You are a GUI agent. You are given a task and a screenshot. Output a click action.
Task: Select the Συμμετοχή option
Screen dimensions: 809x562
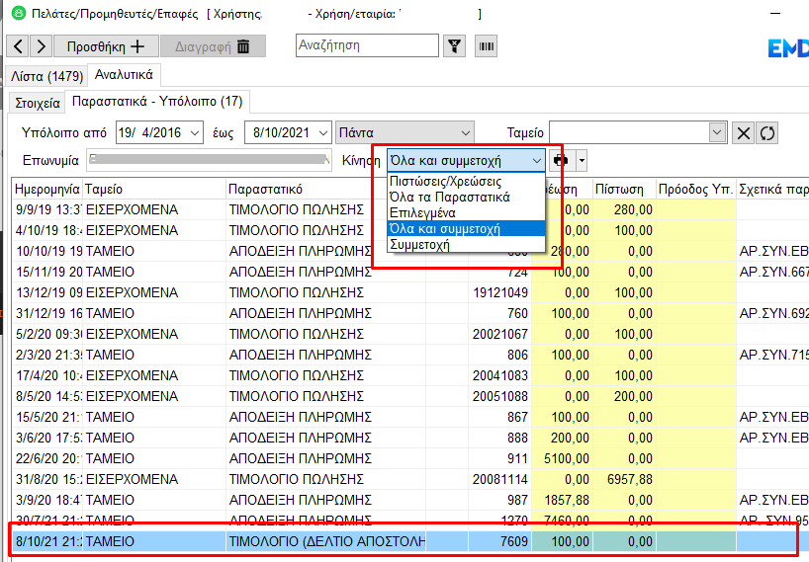coord(420,244)
